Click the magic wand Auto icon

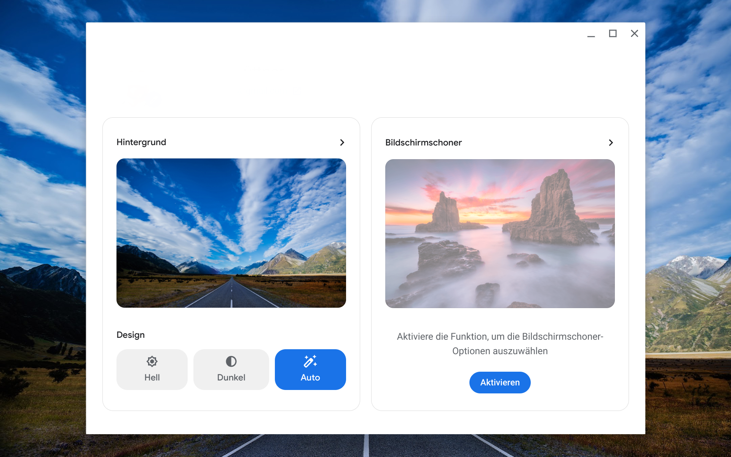click(310, 361)
